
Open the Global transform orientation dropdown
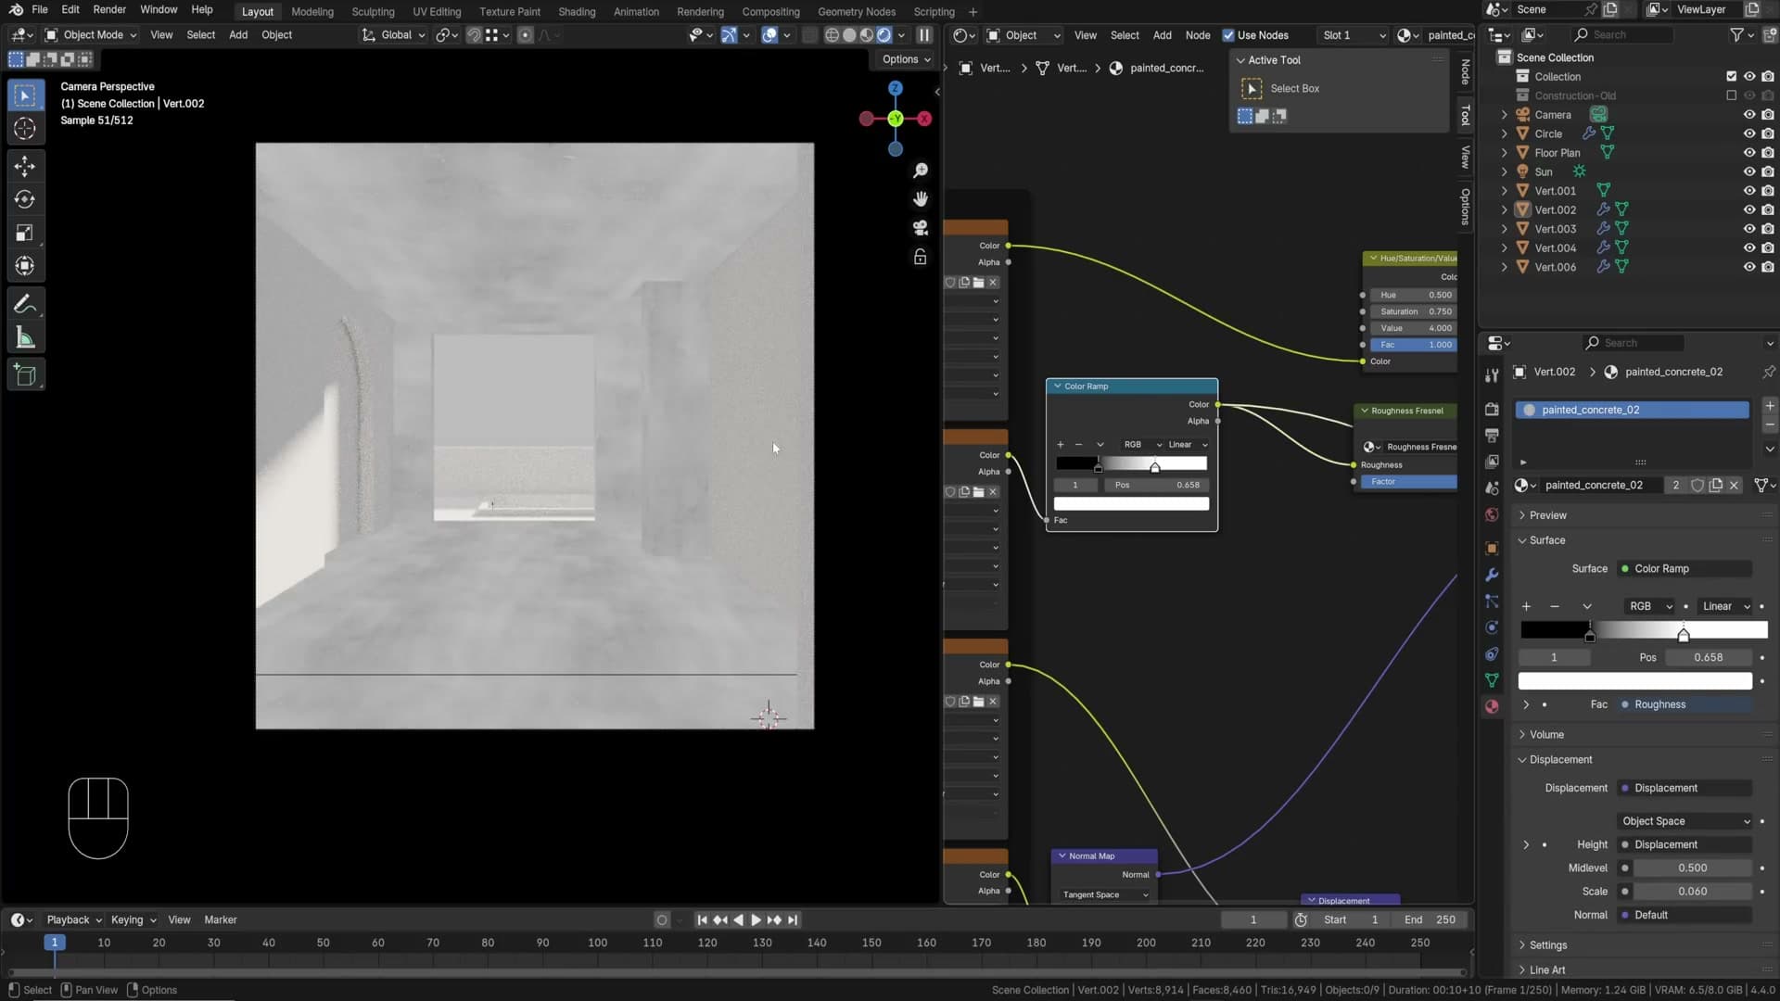click(393, 35)
